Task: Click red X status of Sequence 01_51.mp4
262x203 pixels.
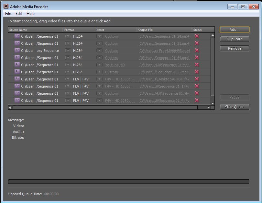Action: point(197,43)
